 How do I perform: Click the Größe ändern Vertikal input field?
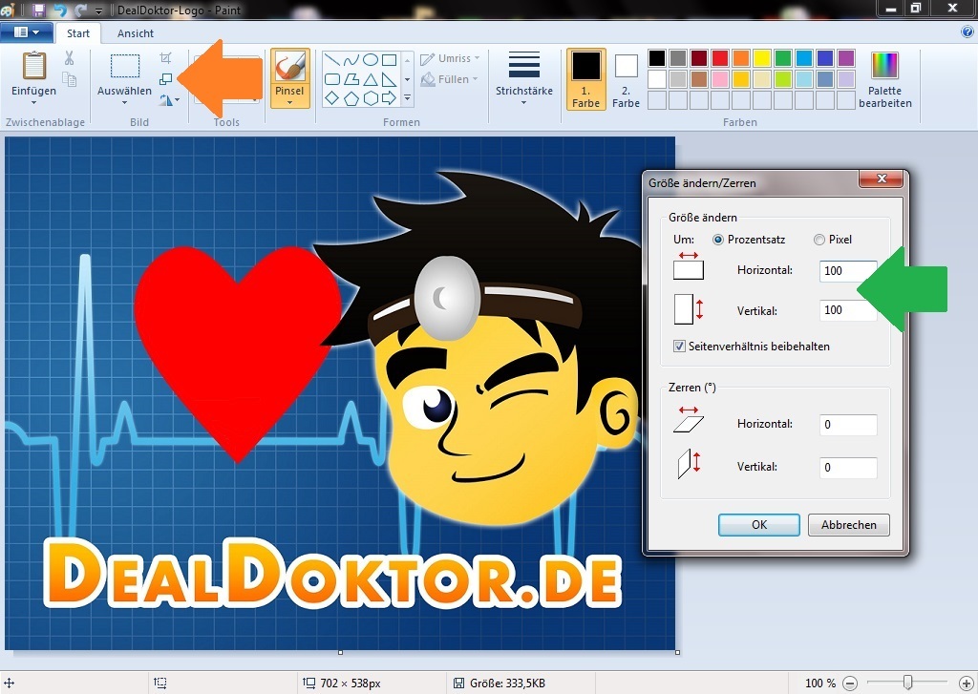(848, 310)
